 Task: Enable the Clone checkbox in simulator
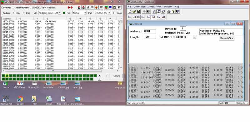(114, 13)
